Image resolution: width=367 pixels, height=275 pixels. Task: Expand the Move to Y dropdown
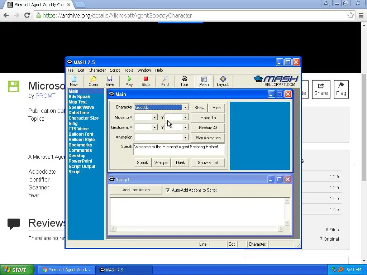[185, 117]
